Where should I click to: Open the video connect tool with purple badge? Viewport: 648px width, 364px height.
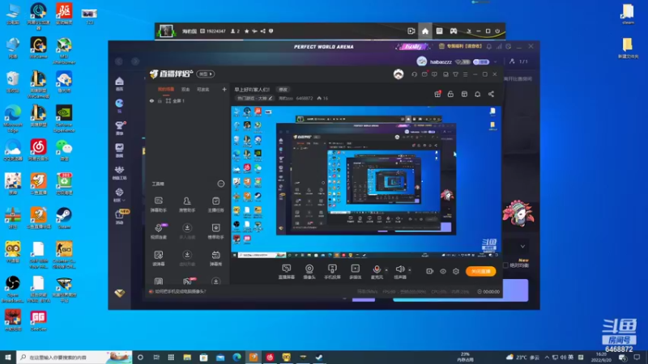158,231
